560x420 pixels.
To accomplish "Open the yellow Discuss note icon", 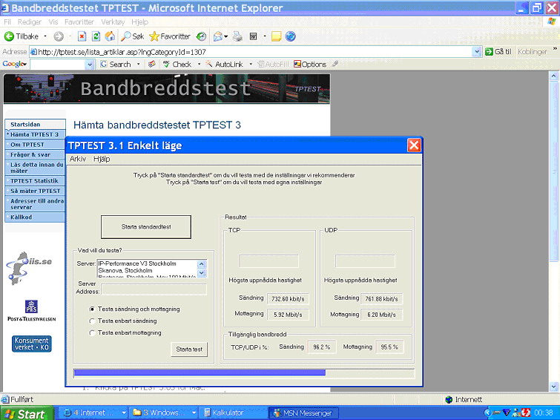I will pyautogui.click(x=276, y=36).
